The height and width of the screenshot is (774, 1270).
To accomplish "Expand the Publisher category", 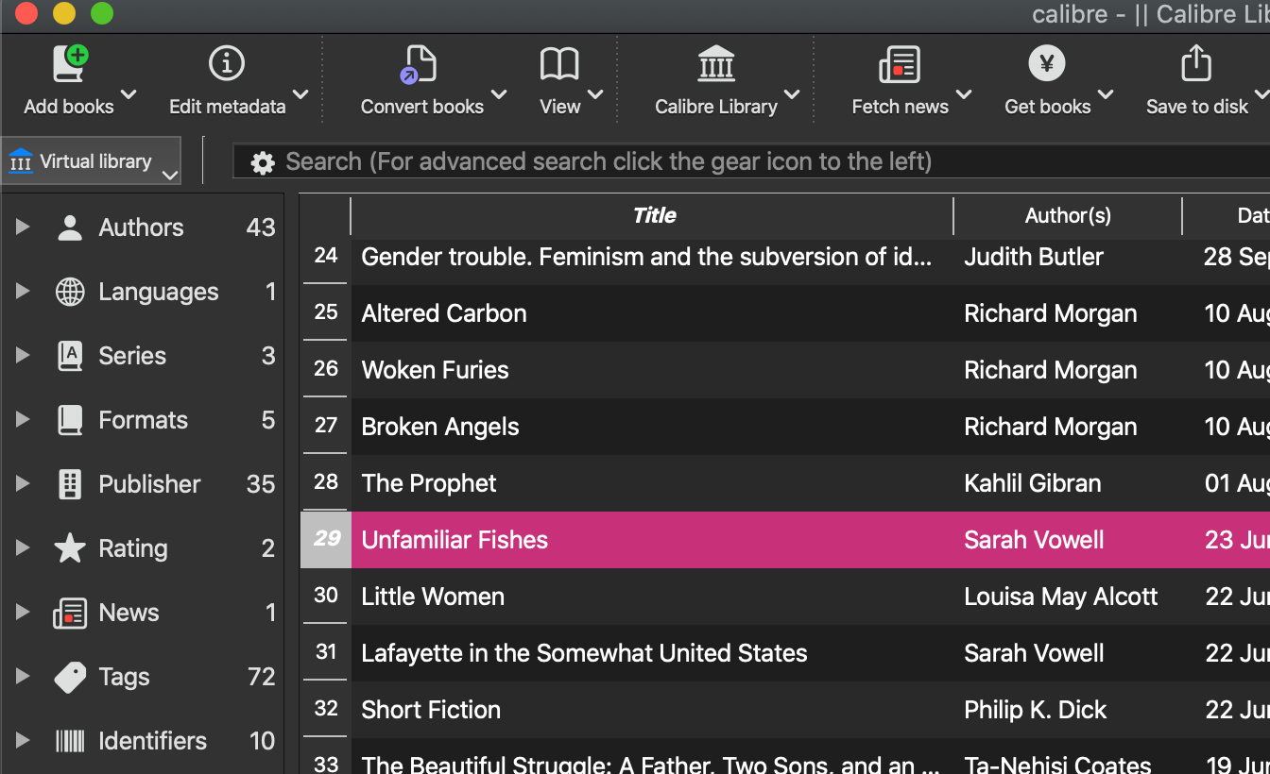I will (x=23, y=484).
